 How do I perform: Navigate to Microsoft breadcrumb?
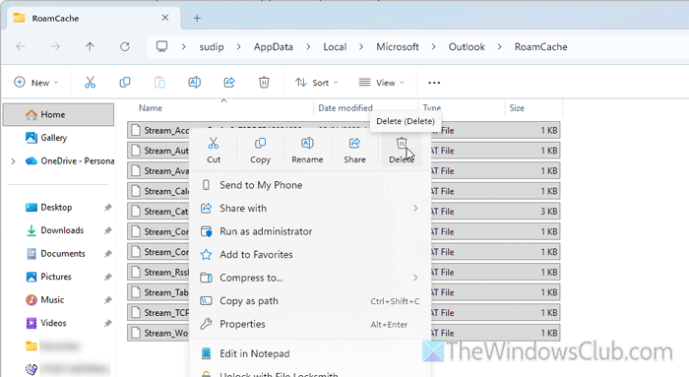point(398,46)
